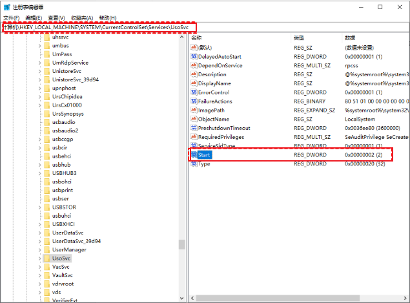This screenshot has width=410, height=303.
Task: Expand the UnistoreSvc_39d94 tree node
Action: point(40,80)
